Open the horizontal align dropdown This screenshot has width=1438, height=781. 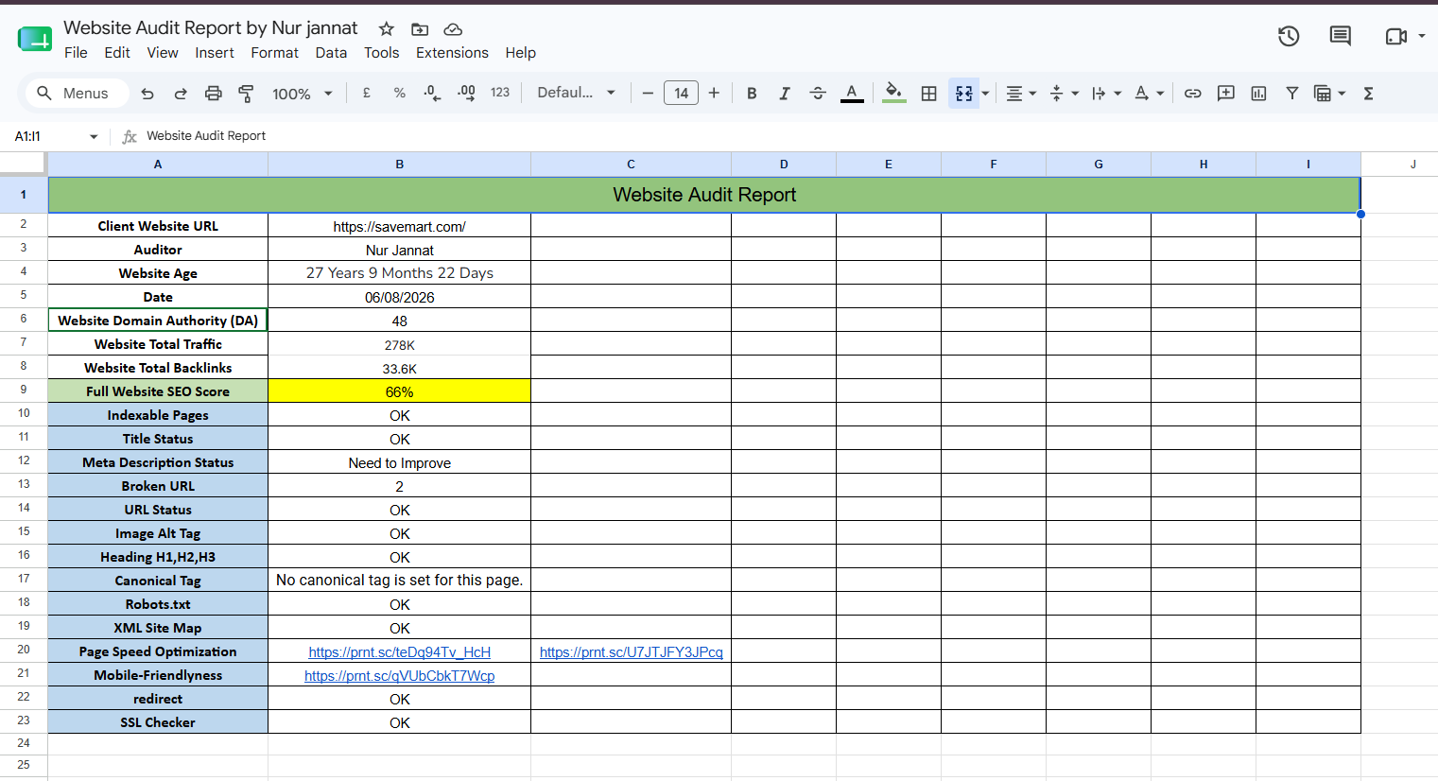(1020, 93)
